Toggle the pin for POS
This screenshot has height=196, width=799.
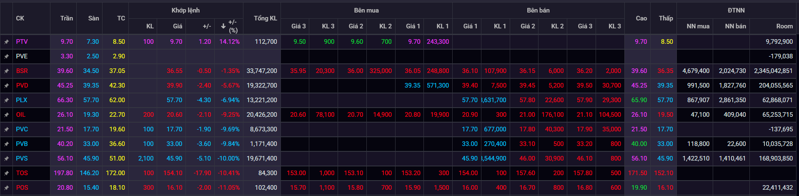(7, 188)
